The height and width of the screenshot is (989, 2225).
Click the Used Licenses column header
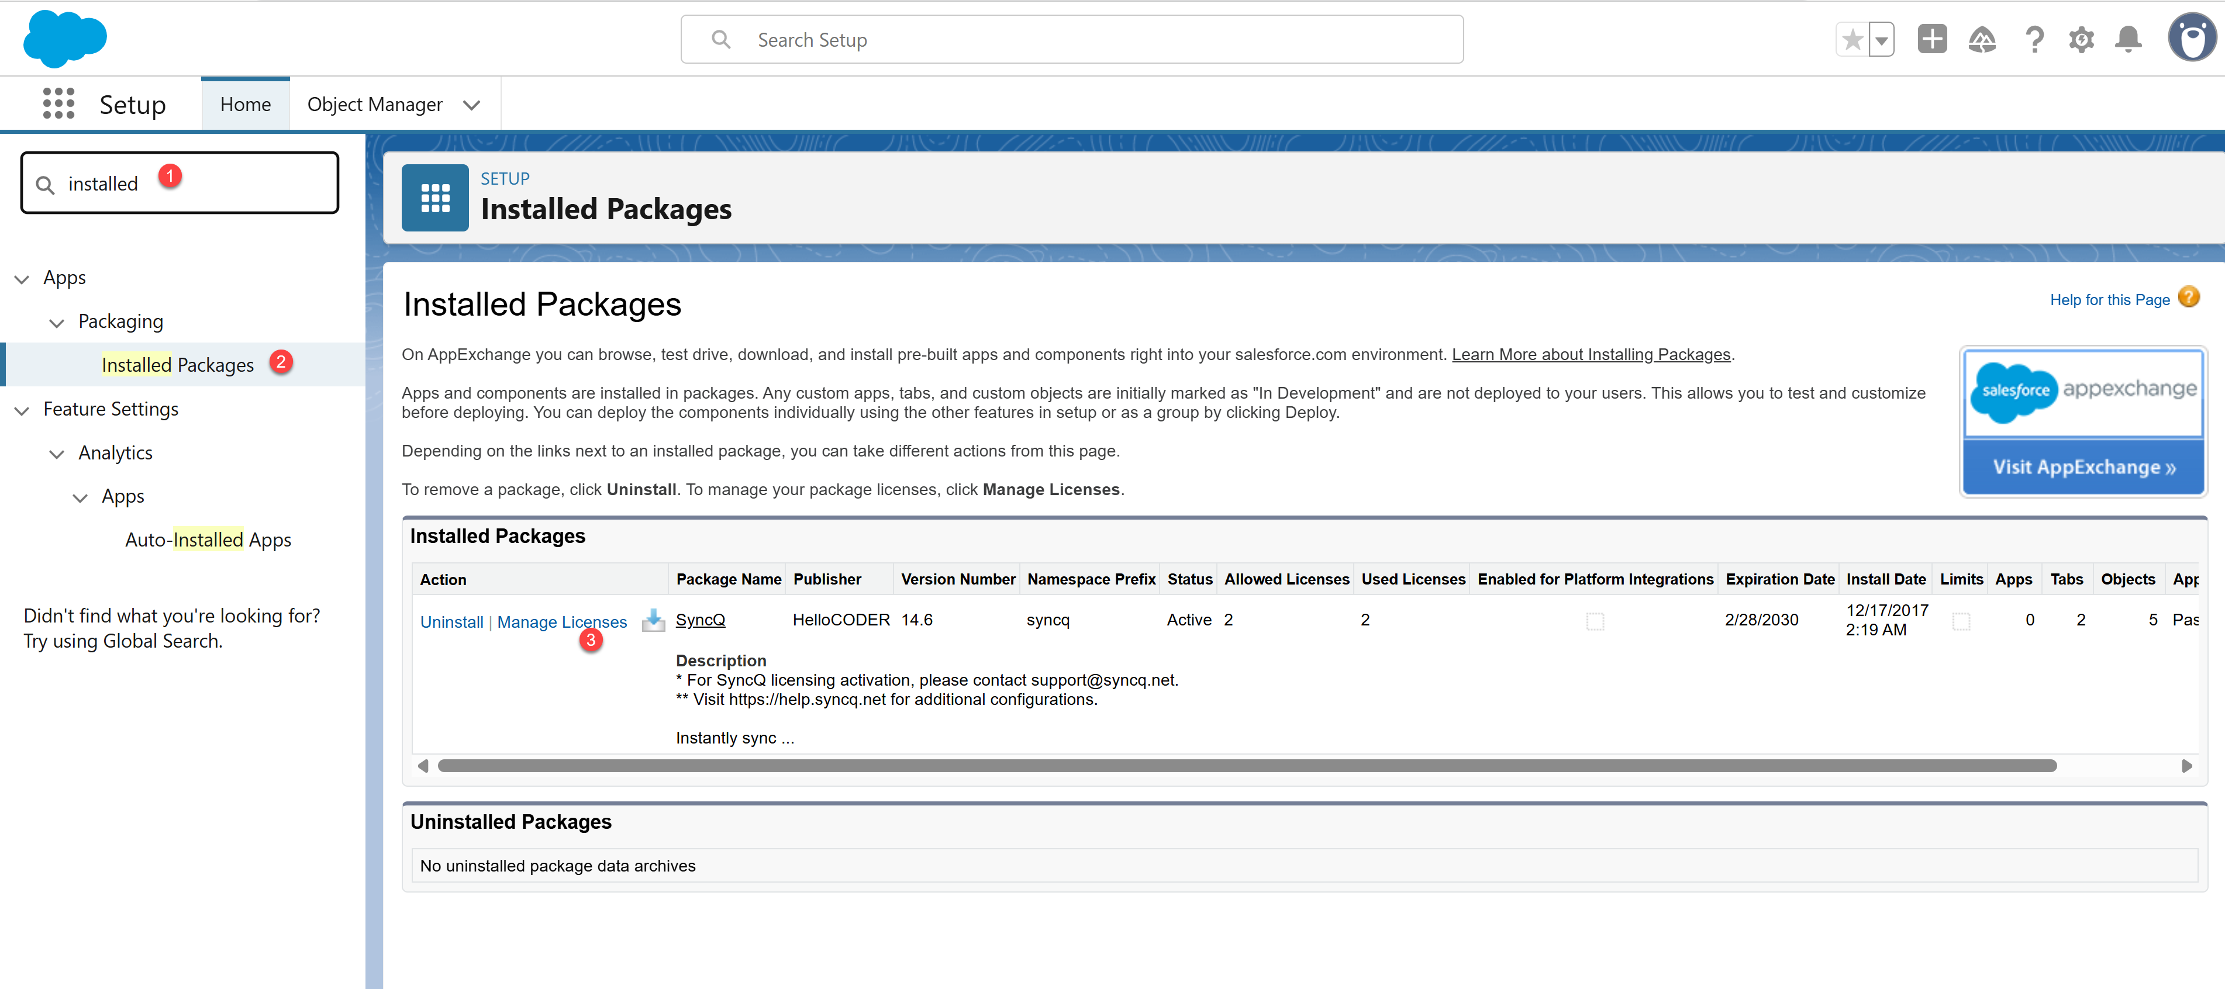coord(1413,579)
